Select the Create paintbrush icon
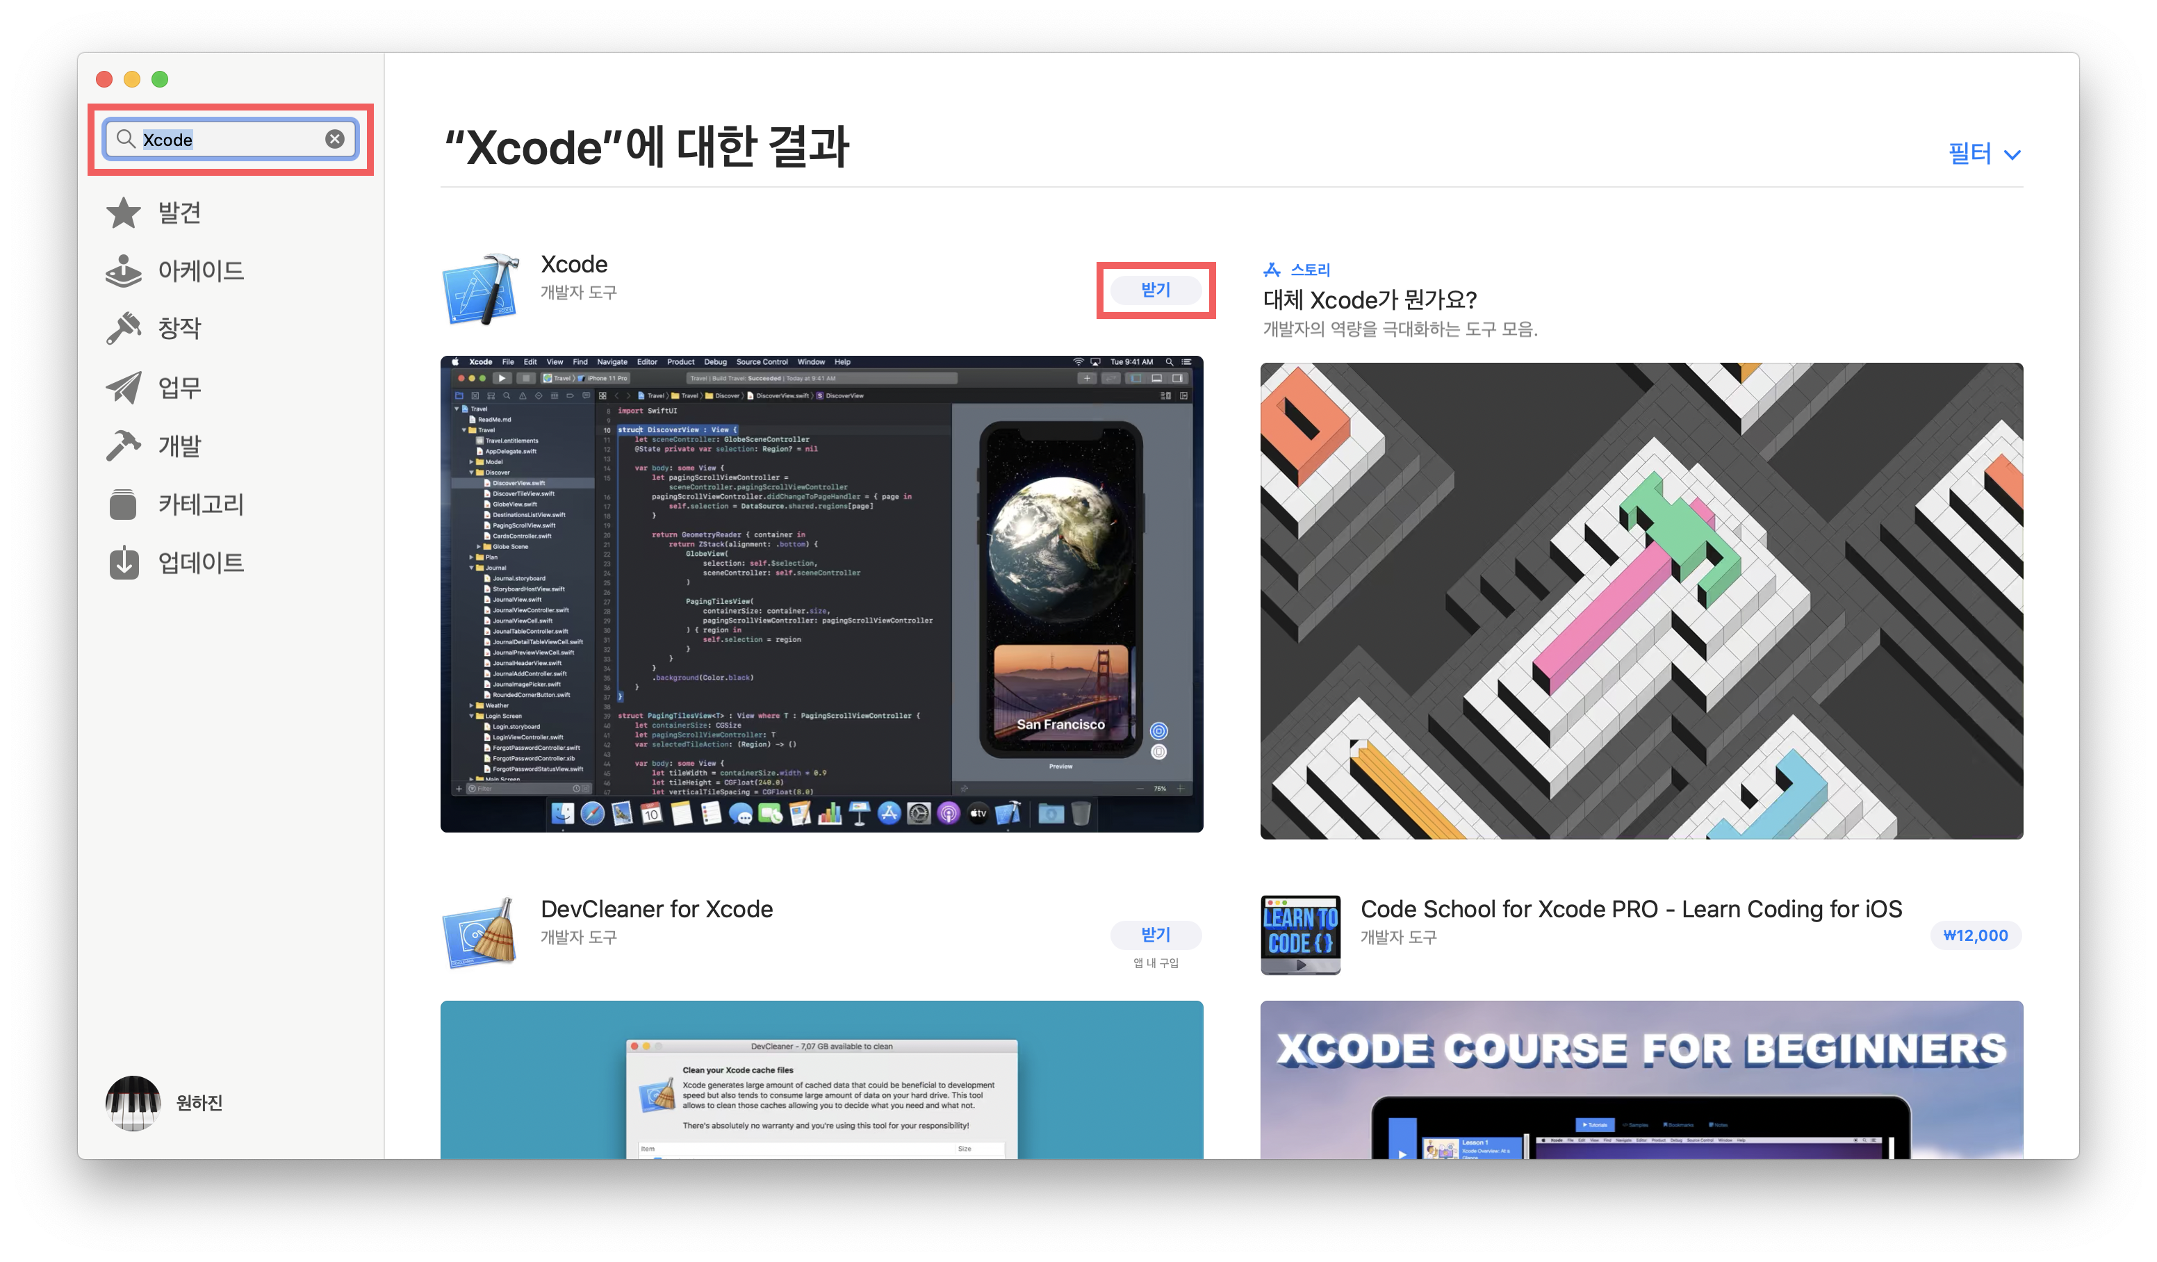 (x=123, y=328)
